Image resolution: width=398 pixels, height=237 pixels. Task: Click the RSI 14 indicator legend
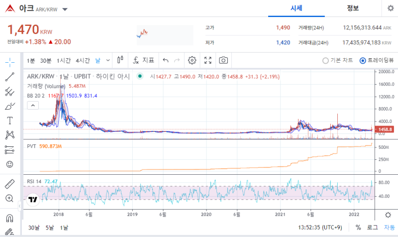tap(34, 181)
